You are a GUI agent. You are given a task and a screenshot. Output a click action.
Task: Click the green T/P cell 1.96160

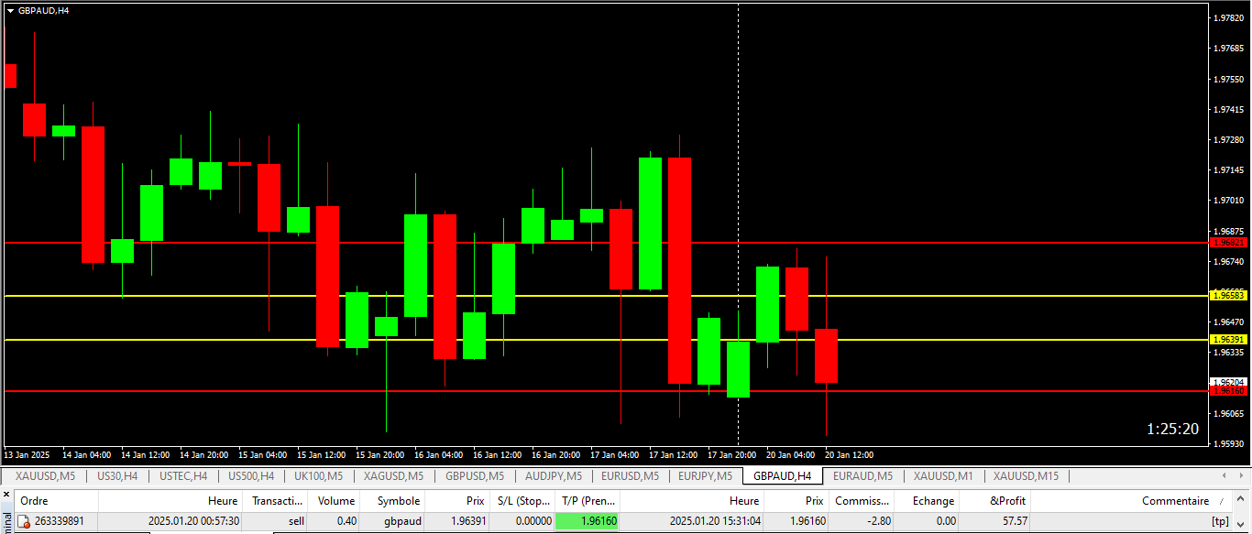[588, 521]
